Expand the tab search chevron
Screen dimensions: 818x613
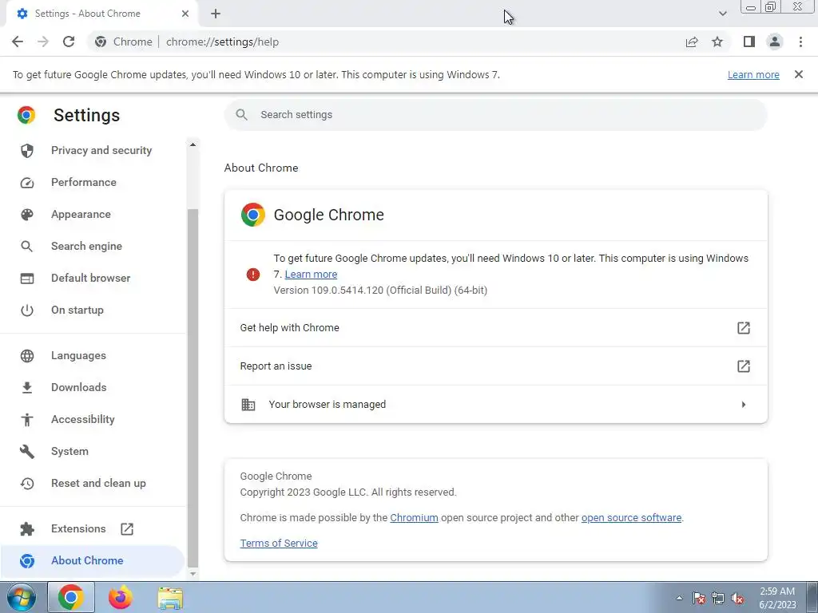pyautogui.click(x=722, y=14)
